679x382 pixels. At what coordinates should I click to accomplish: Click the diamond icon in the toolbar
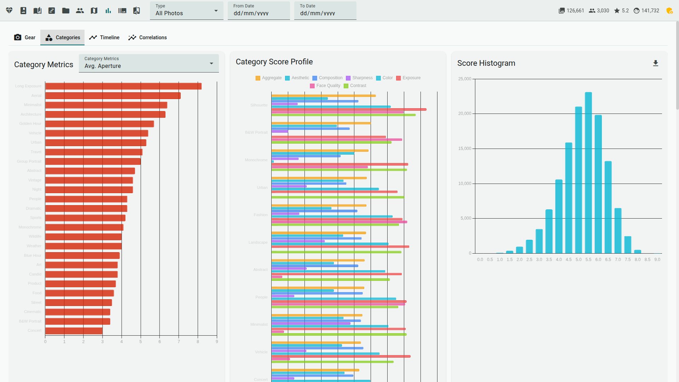click(9, 11)
